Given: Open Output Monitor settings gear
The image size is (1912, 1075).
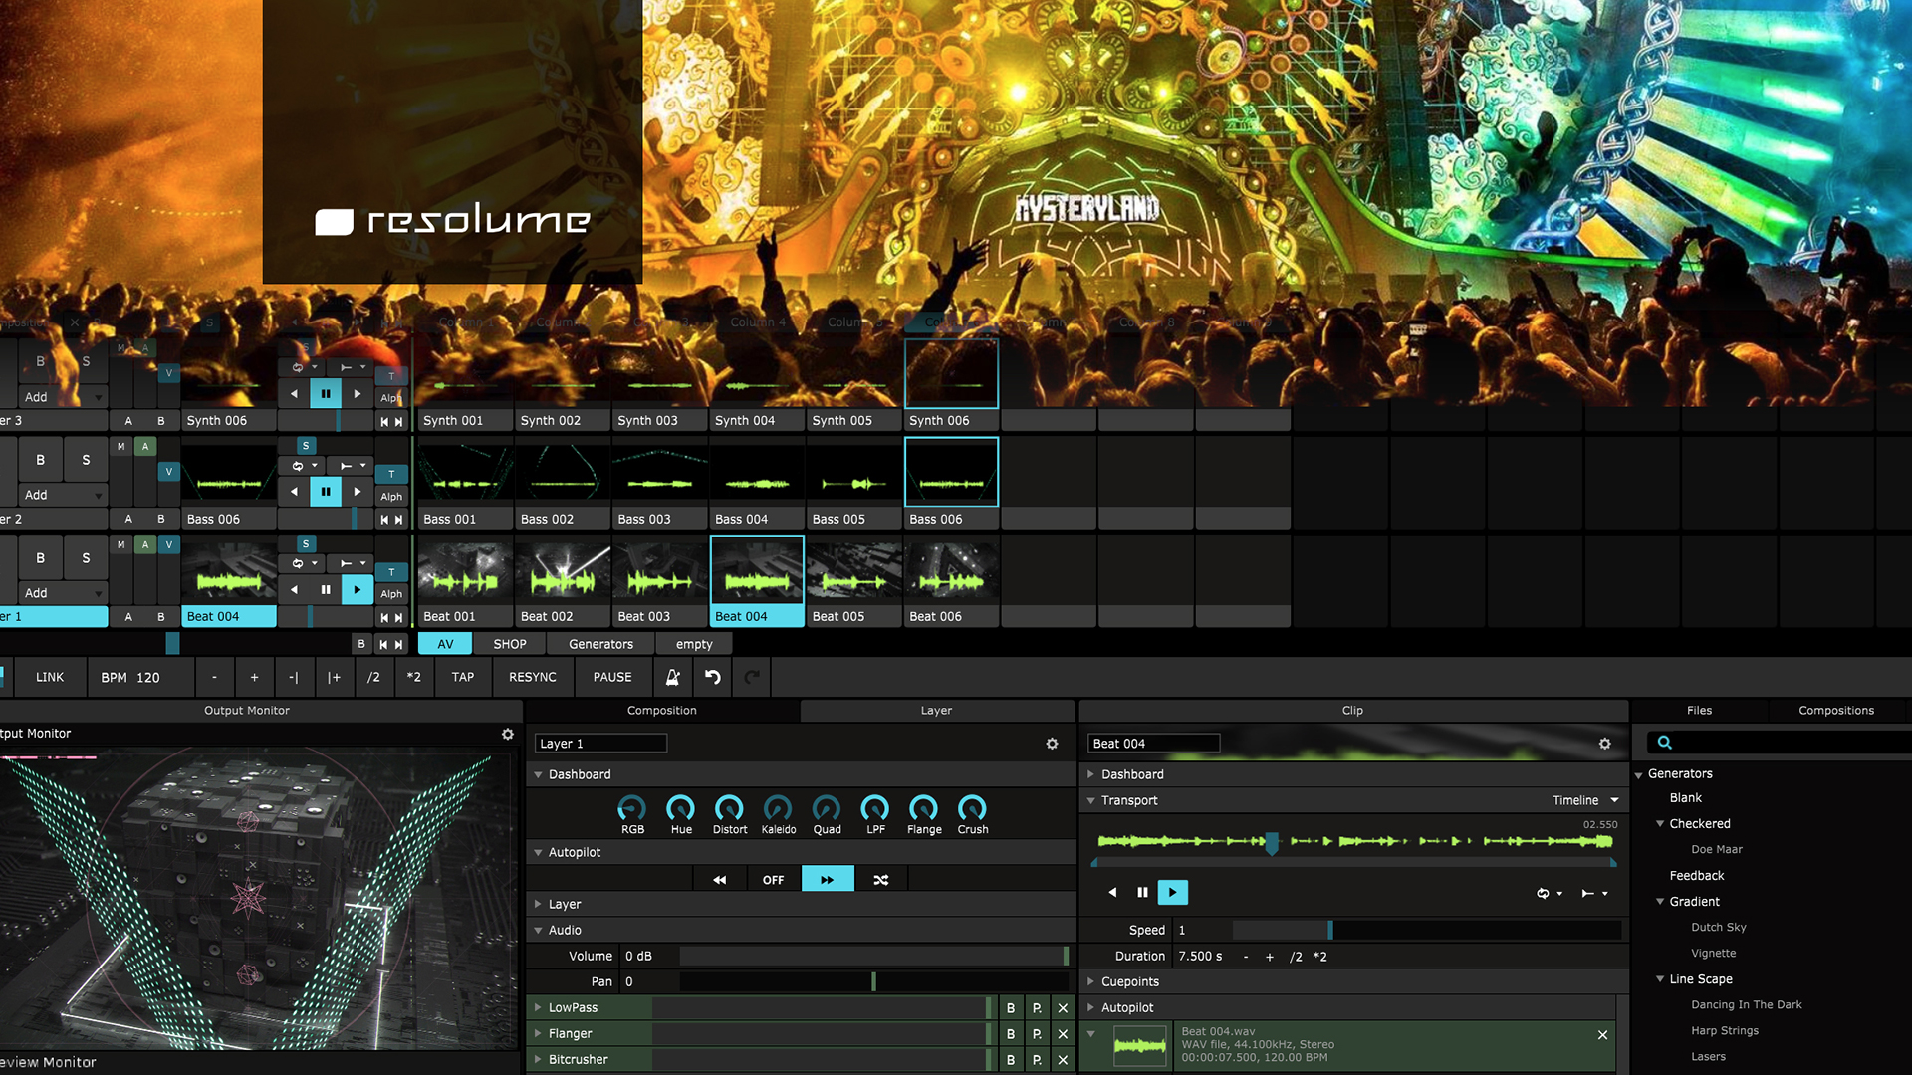Looking at the screenshot, I should click(508, 734).
